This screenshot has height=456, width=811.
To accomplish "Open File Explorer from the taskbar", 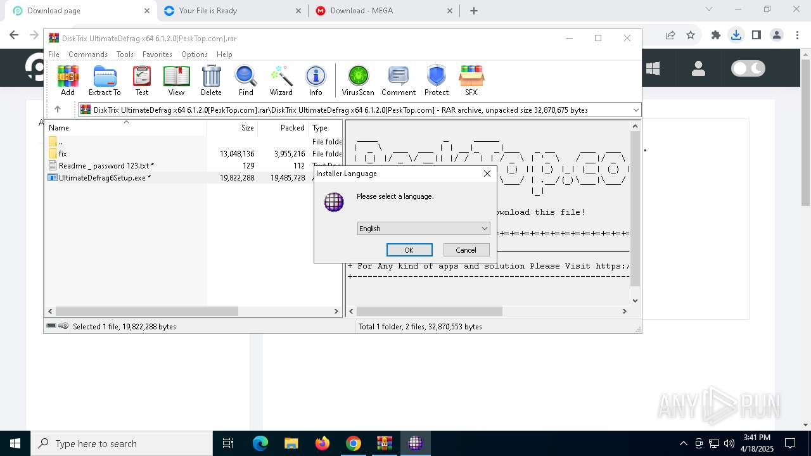I will [291, 443].
